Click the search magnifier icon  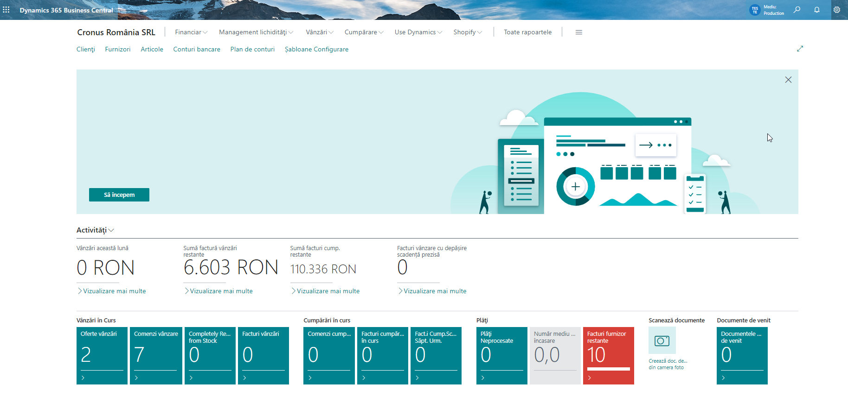(x=797, y=10)
